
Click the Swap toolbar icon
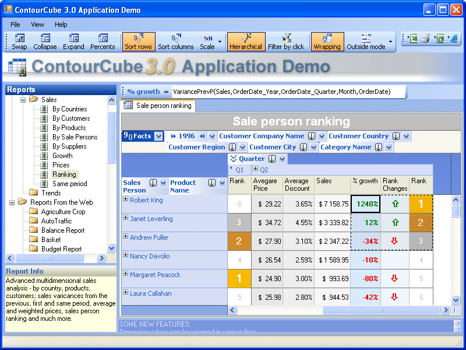point(20,38)
